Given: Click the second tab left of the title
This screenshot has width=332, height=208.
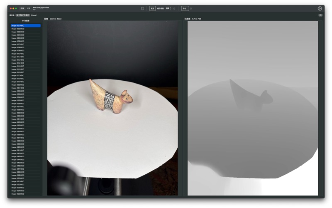Looking at the screenshot, I should tap(28, 8).
